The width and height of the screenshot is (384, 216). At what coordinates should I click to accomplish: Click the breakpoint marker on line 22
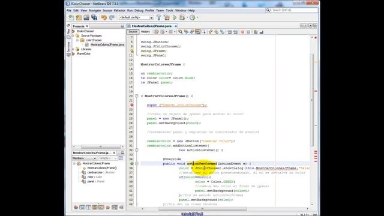point(132,105)
